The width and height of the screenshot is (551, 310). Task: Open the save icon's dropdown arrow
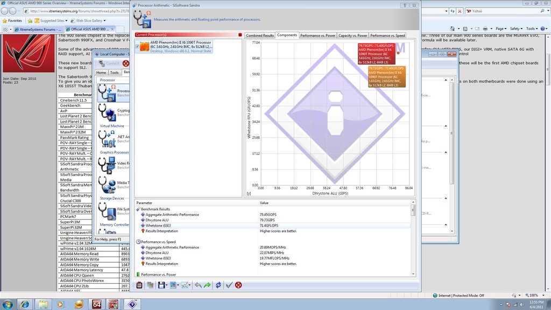(166, 285)
